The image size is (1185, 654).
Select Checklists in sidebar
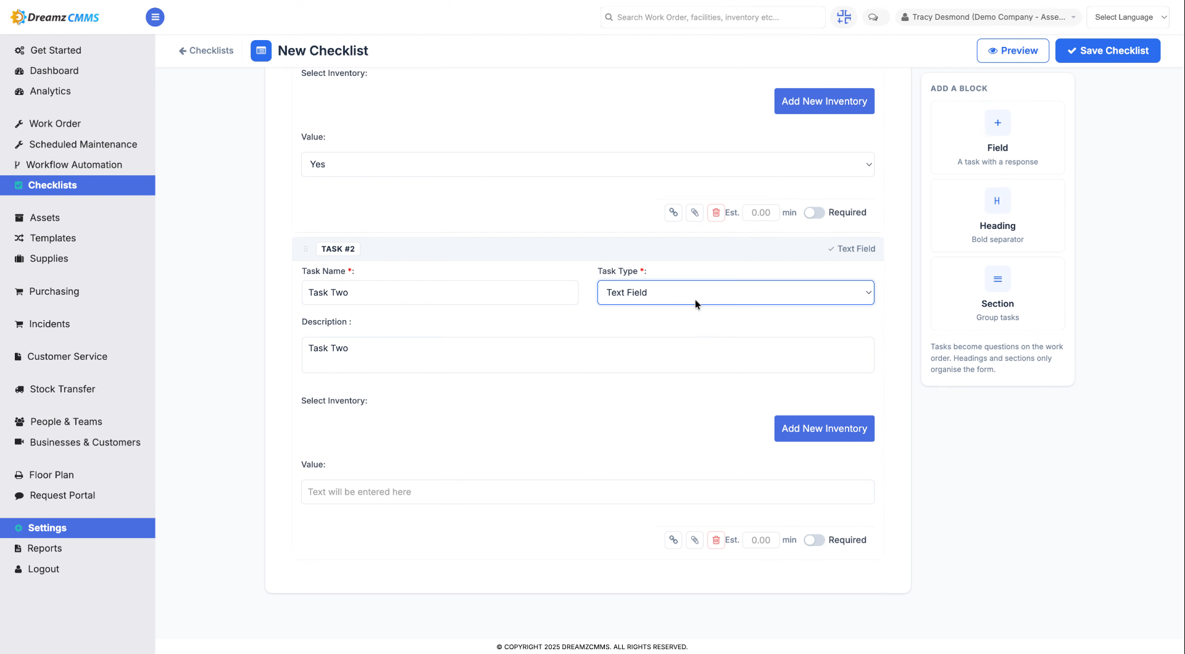pyautogui.click(x=77, y=185)
